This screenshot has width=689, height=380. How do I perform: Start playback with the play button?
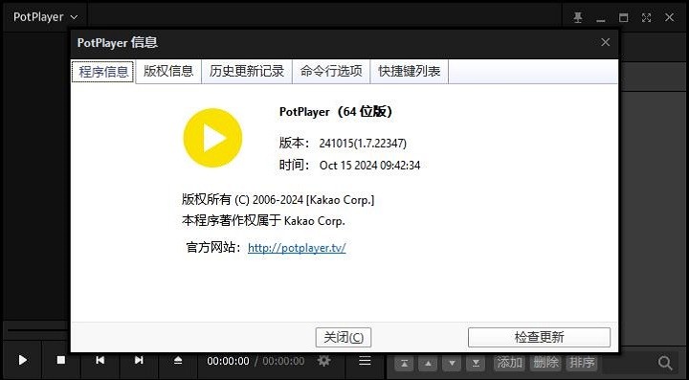coord(22,361)
